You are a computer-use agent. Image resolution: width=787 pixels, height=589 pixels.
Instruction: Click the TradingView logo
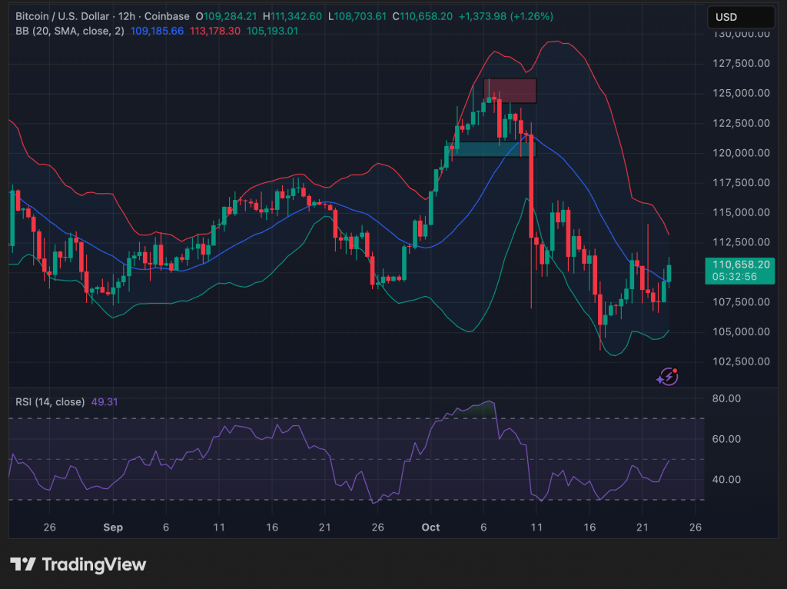coord(75,564)
